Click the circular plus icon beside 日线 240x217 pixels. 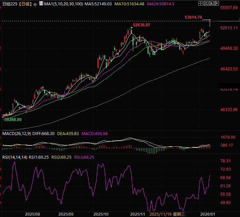click(35, 4)
